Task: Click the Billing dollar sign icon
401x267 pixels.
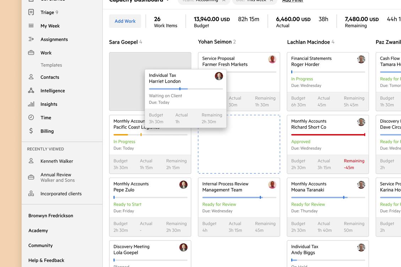Action: tap(31, 131)
